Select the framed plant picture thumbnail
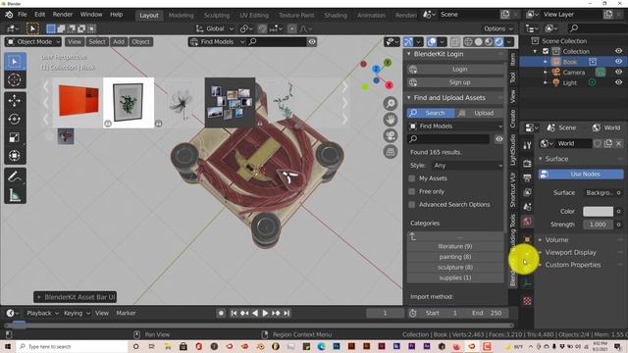 [129, 102]
